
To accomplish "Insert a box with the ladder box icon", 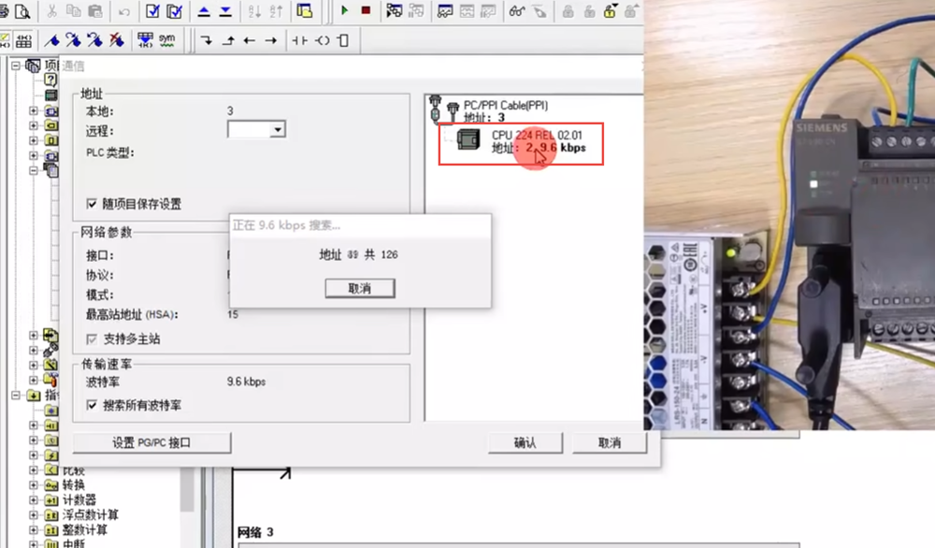I will [343, 40].
